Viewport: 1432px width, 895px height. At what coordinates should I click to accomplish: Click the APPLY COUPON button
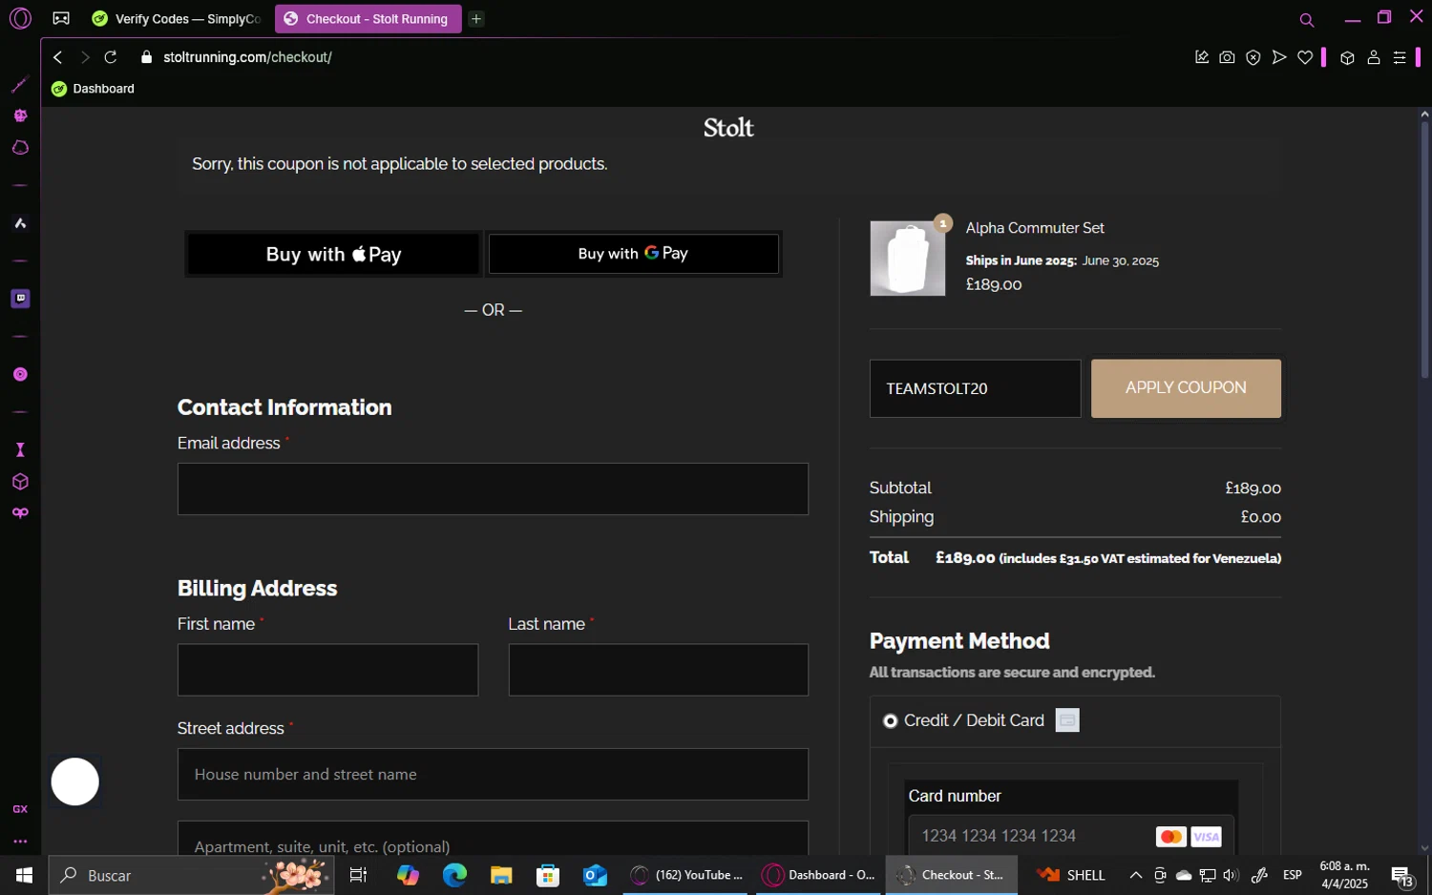tap(1186, 388)
